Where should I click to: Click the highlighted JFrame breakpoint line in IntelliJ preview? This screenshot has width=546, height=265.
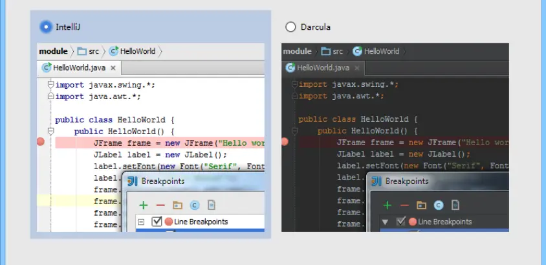pyautogui.click(x=160, y=143)
